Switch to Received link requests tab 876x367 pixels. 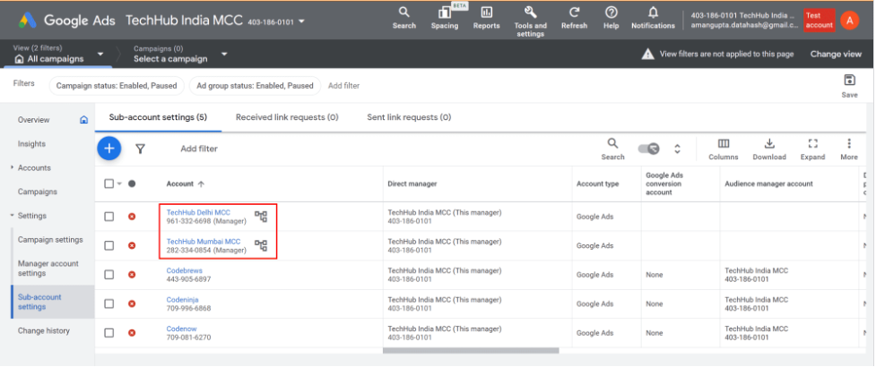(x=287, y=117)
